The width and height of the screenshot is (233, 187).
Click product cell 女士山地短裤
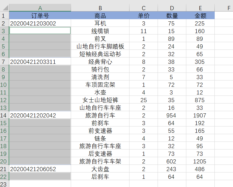[x=100, y=100]
